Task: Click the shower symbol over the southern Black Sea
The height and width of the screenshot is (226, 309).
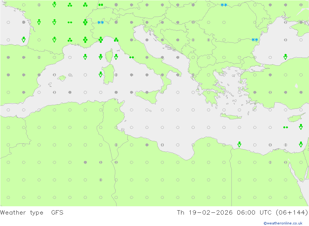Action: coord(285,57)
